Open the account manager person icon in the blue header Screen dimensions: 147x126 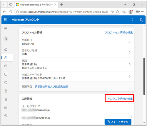tap(141, 20)
